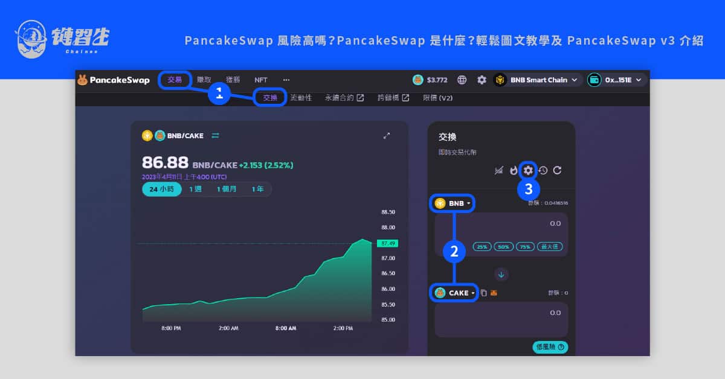Switch to the 限價 (V2) limit tab
This screenshot has width=725, height=379.
tap(438, 98)
